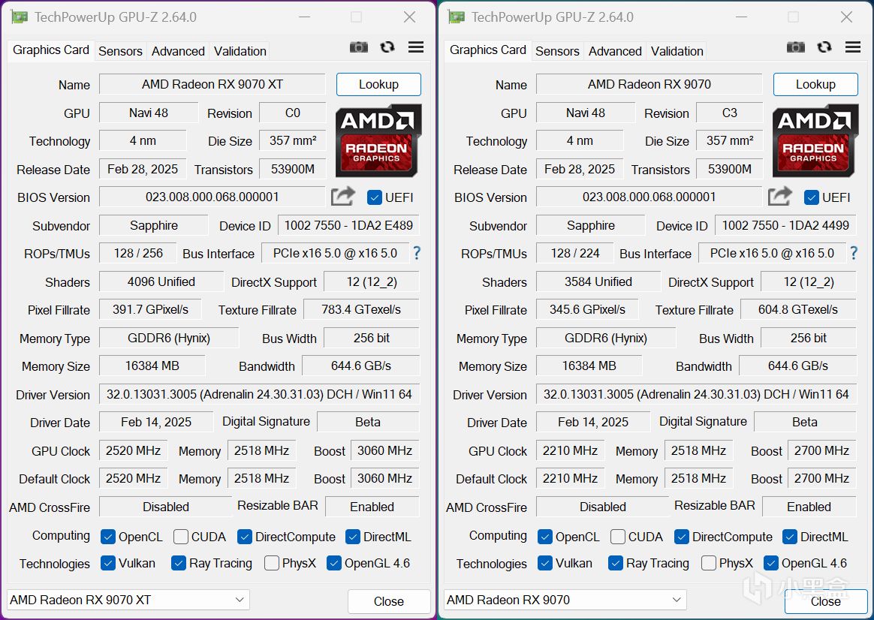Click Lookup button in RX 9070 window
This screenshot has width=874, height=620.
tap(815, 85)
